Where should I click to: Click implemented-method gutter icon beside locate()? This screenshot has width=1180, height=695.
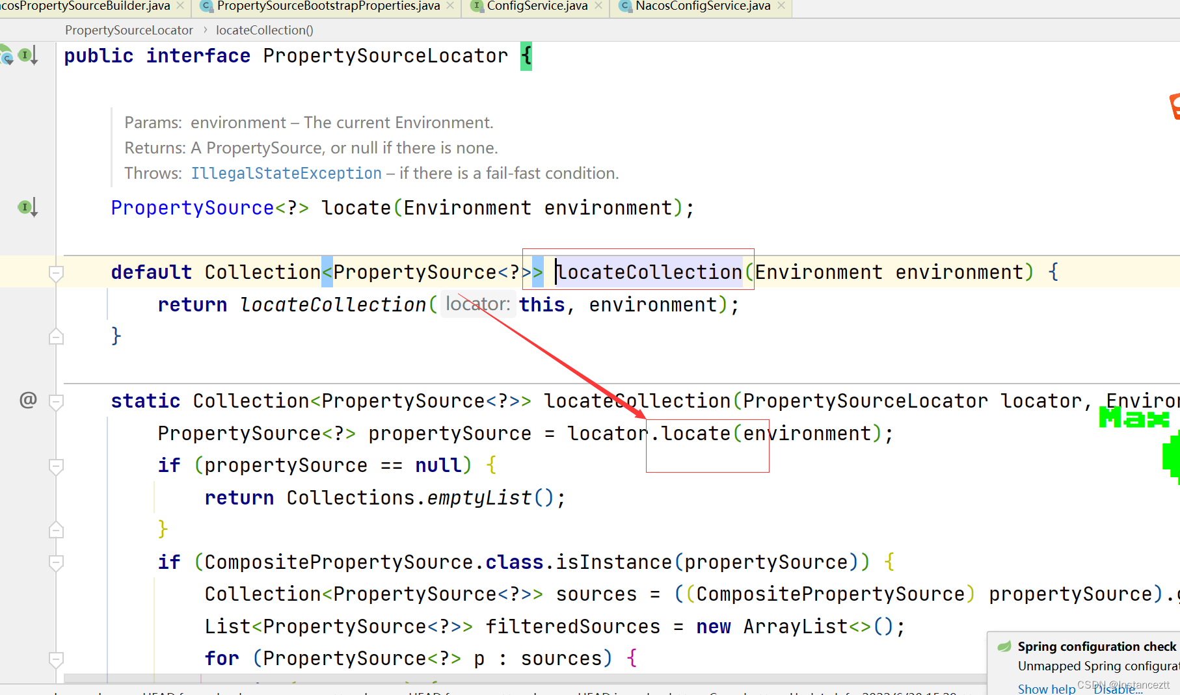(27, 207)
